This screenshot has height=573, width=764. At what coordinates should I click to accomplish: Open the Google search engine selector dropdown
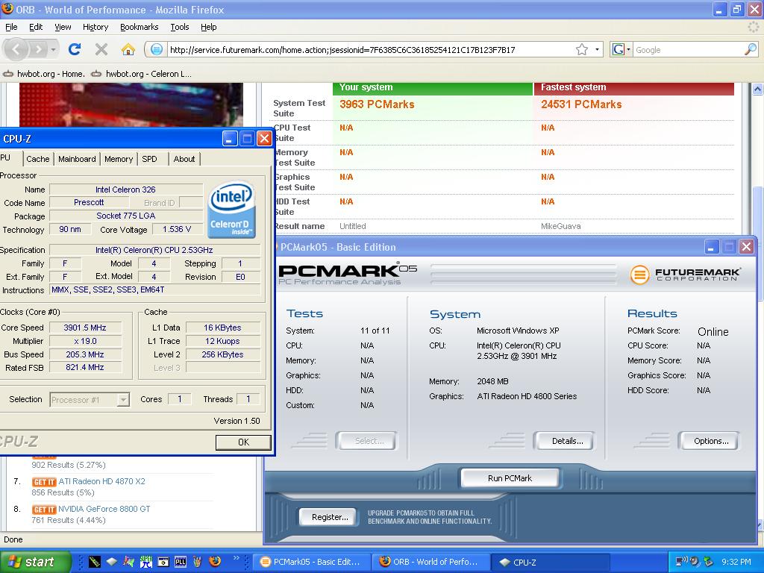(x=621, y=49)
